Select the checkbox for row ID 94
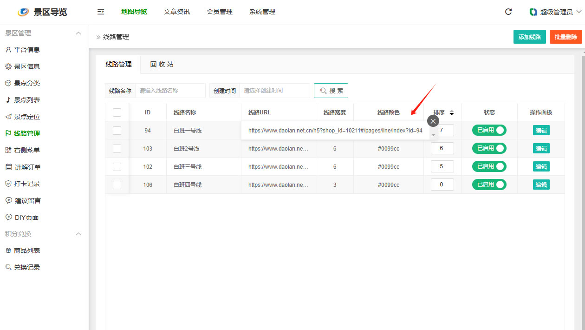 tap(117, 131)
